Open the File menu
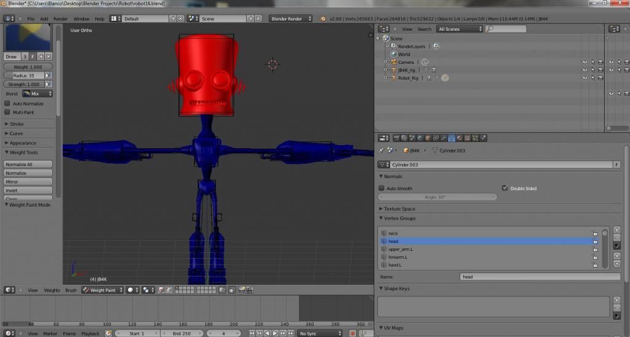This screenshot has height=337, width=630. tap(31, 19)
